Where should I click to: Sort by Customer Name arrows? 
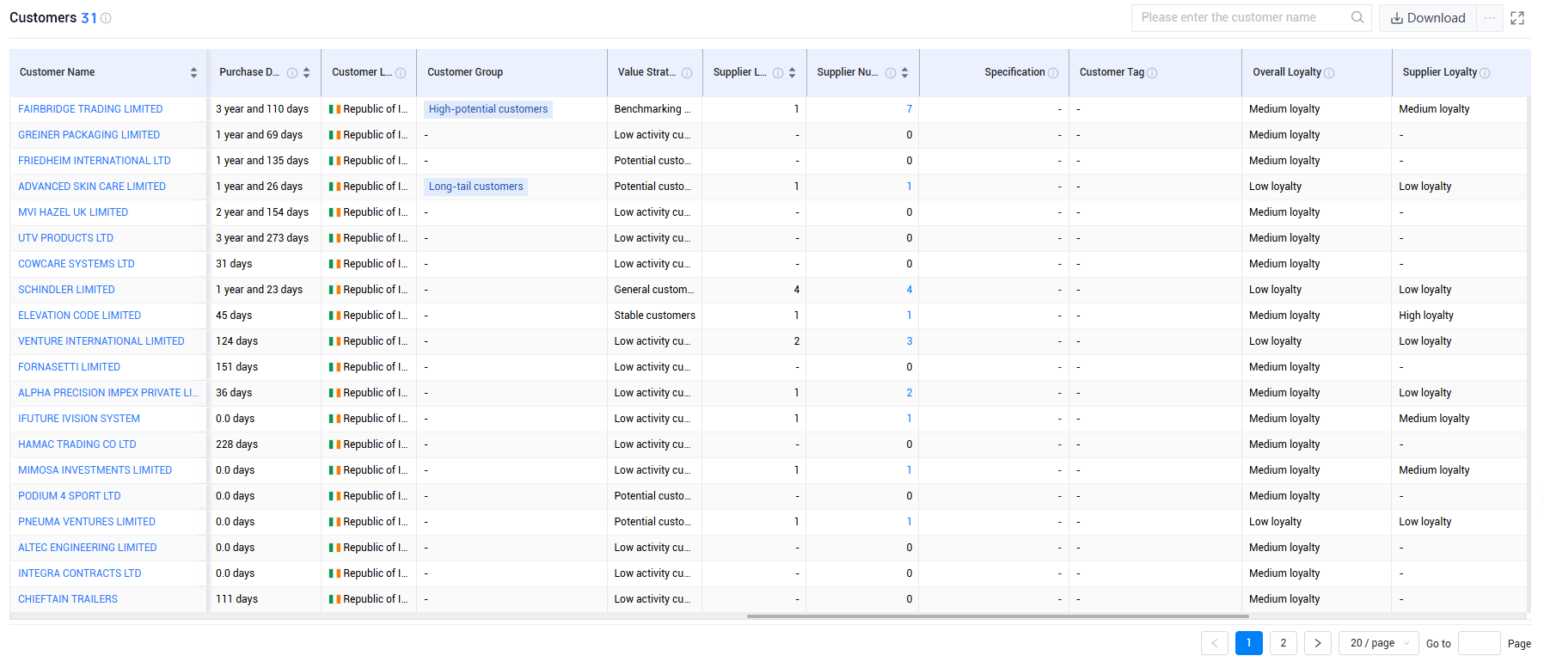coord(193,73)
